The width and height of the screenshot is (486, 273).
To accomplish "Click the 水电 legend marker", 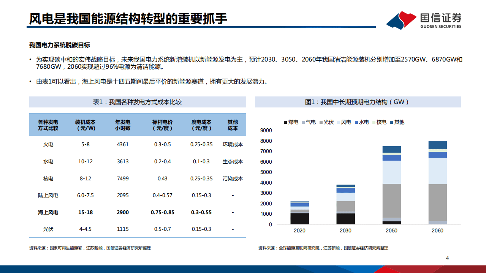I will click(356, 122).
